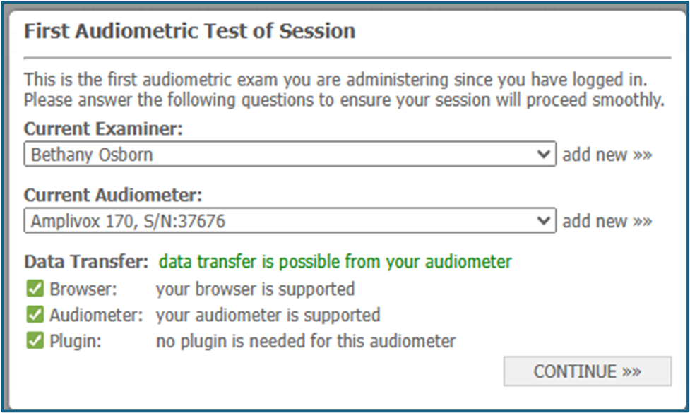Click the Current Examiner dropdown chevron arrow
Viewport: 690px width, 413px height.
[543, 155]
